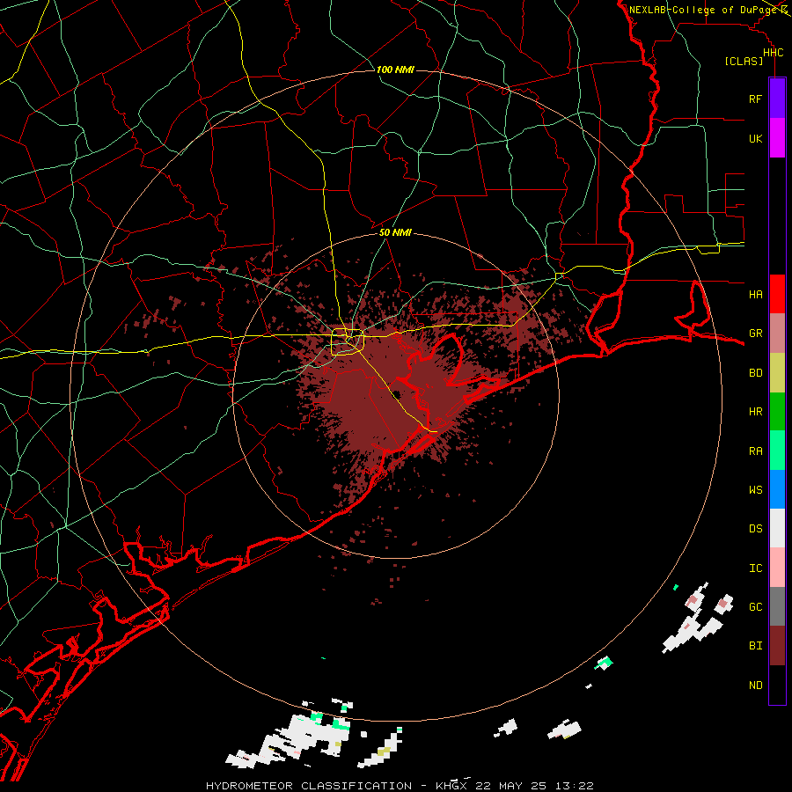792x792 pixels.
Task: Click the RA light green legend swatch
Action: pyautogui.click(x=777, y=451)
